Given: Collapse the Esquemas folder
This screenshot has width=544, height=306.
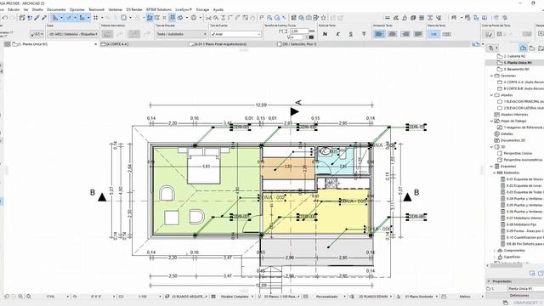Looking at the screenshot, I should pos(491,167).
